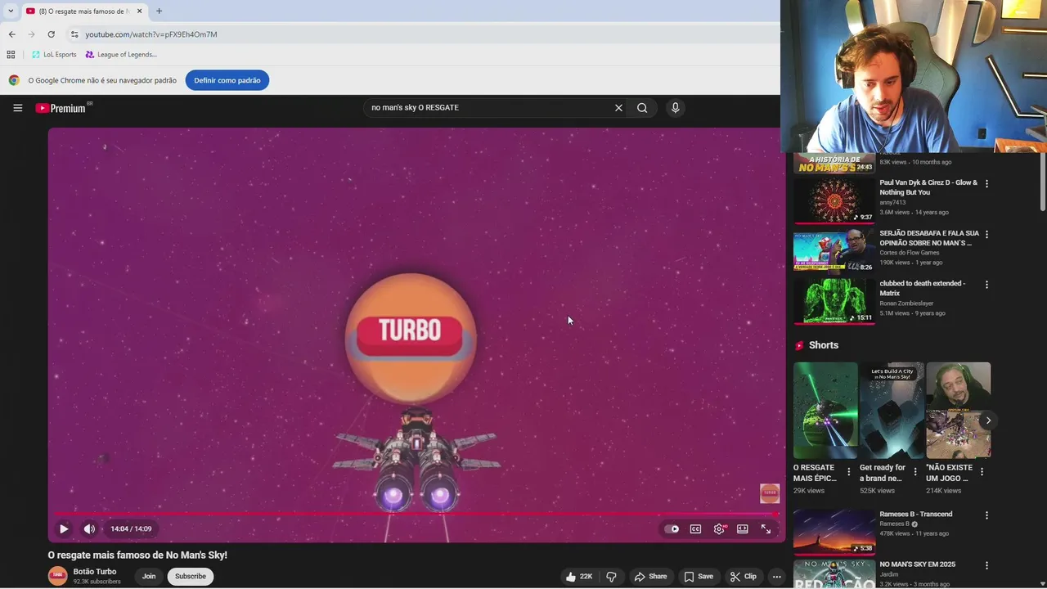Start voice search with the microphone

pyautogui.click(x=675, y=108)
